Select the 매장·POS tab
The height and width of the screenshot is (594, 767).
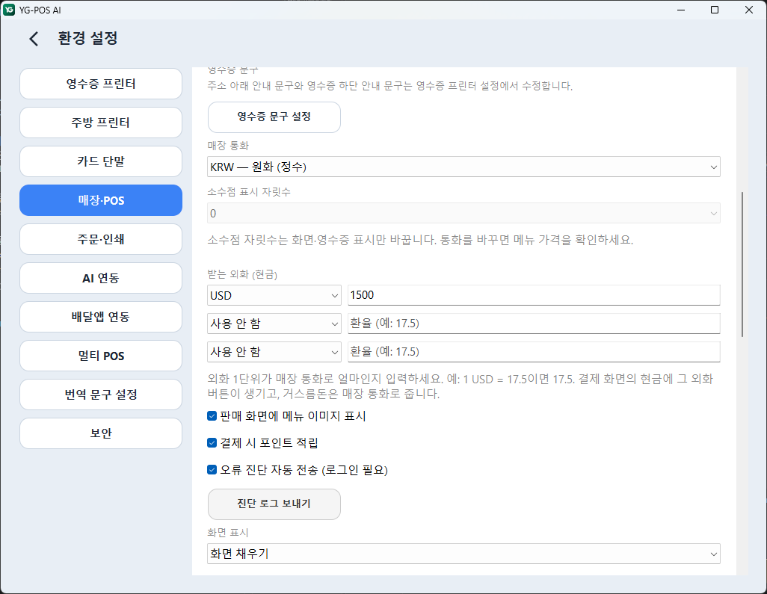coord(101,200)
